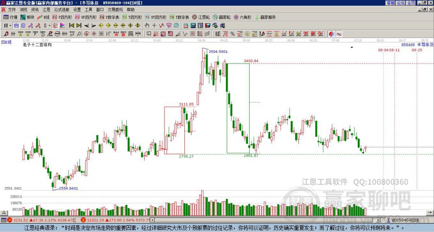Select the hand pan tool
The width and height of the screenshot is (434, 232).
tap(147, 25)
